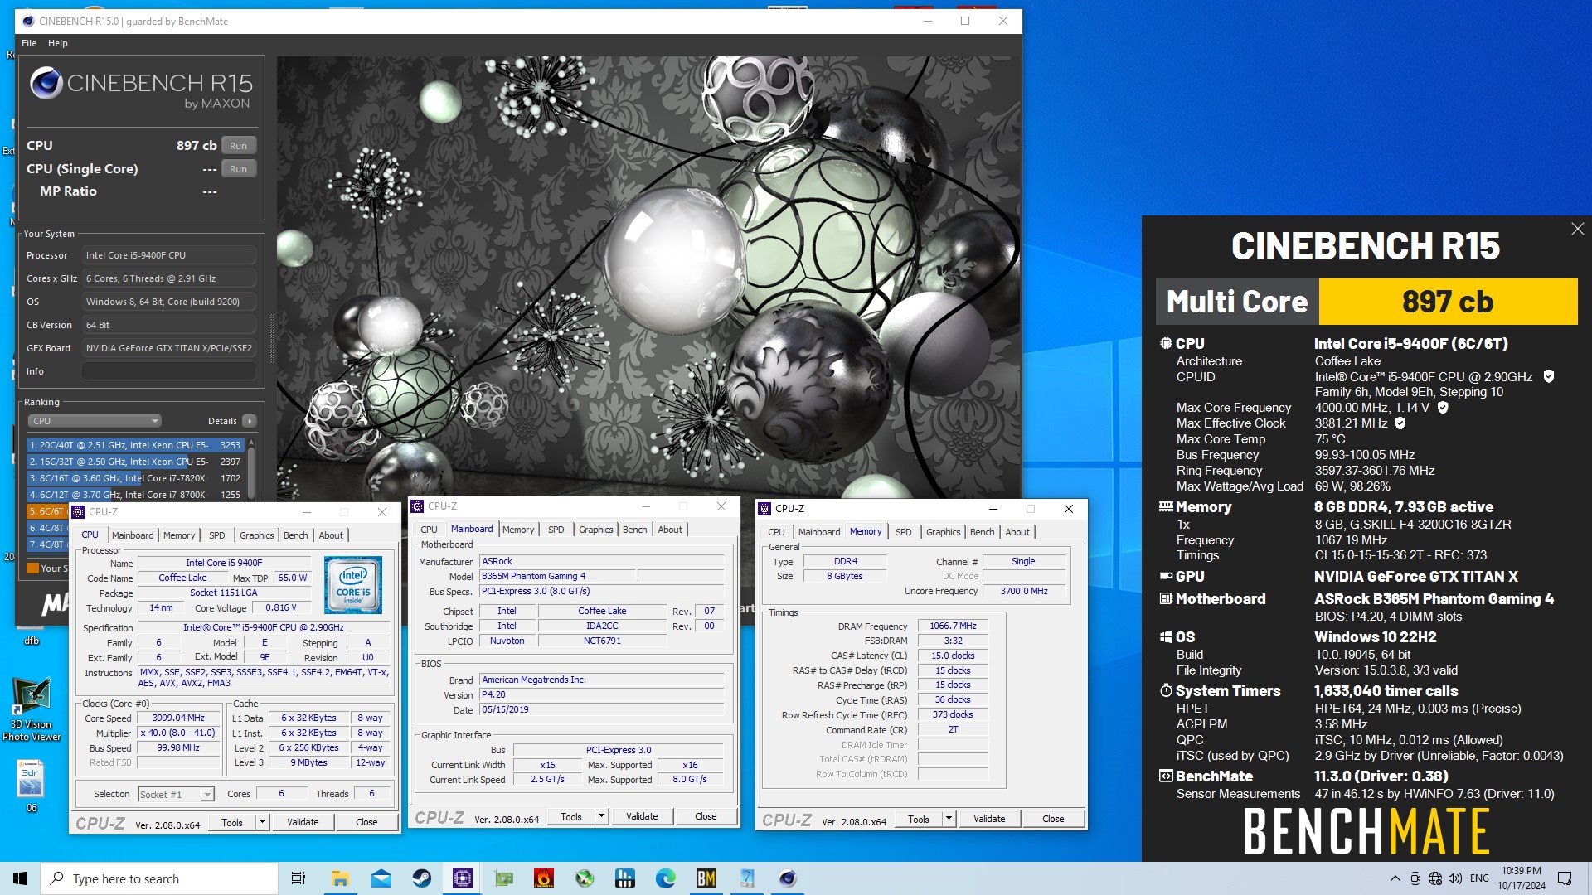Click the Cinebench R15 logo sphere

pyautogui.click(x=46, y=84)
